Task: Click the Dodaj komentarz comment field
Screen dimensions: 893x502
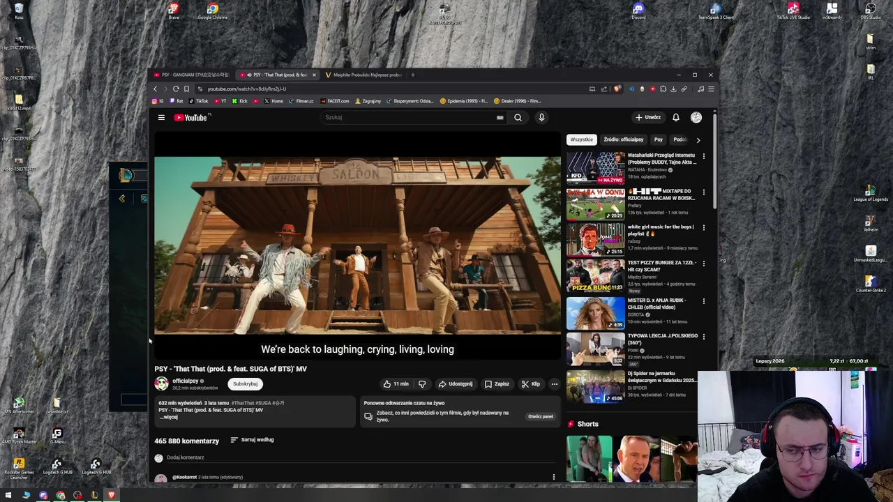Action: (359, 457)
